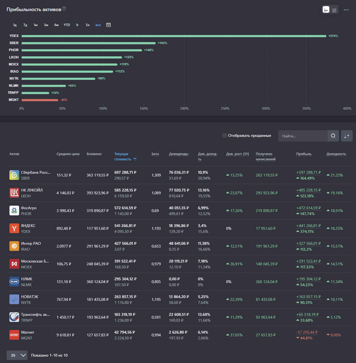Click the ЛУКОЙЛ logo icon

(x=14, y=193)
